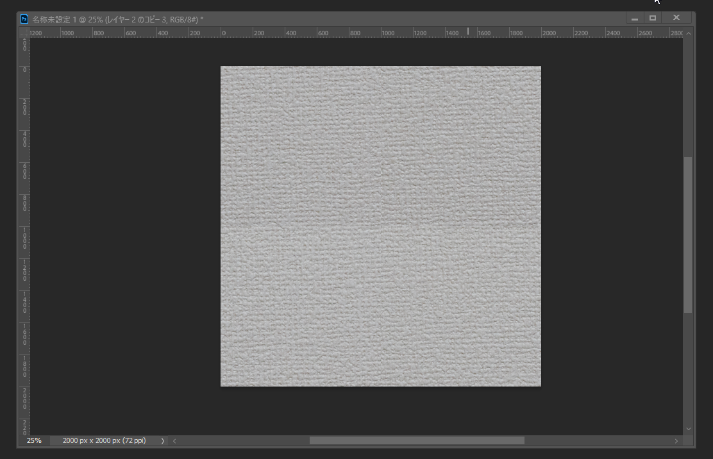
Task: Click the Photoshop document icon in title bar
Action: [24, 19]
